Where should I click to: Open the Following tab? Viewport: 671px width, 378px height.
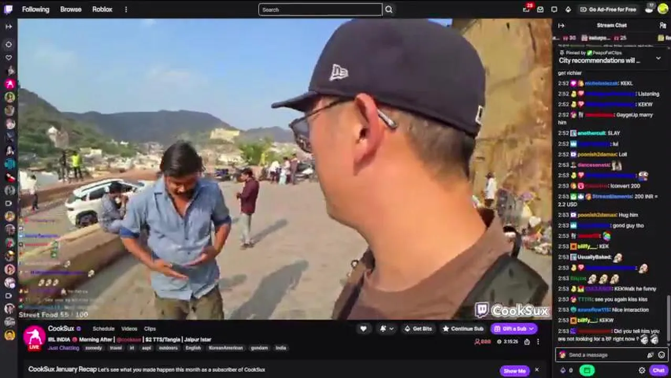(36, 9)
